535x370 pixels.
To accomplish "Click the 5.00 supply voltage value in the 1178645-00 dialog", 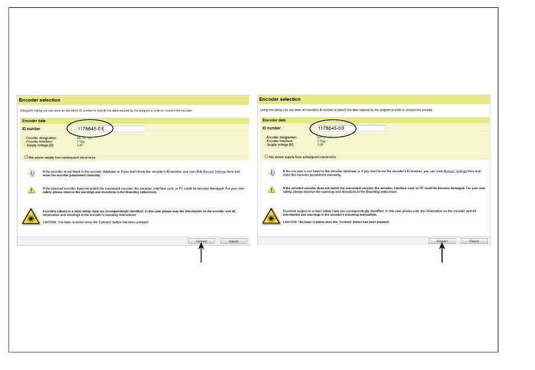I will click(320, 144).
